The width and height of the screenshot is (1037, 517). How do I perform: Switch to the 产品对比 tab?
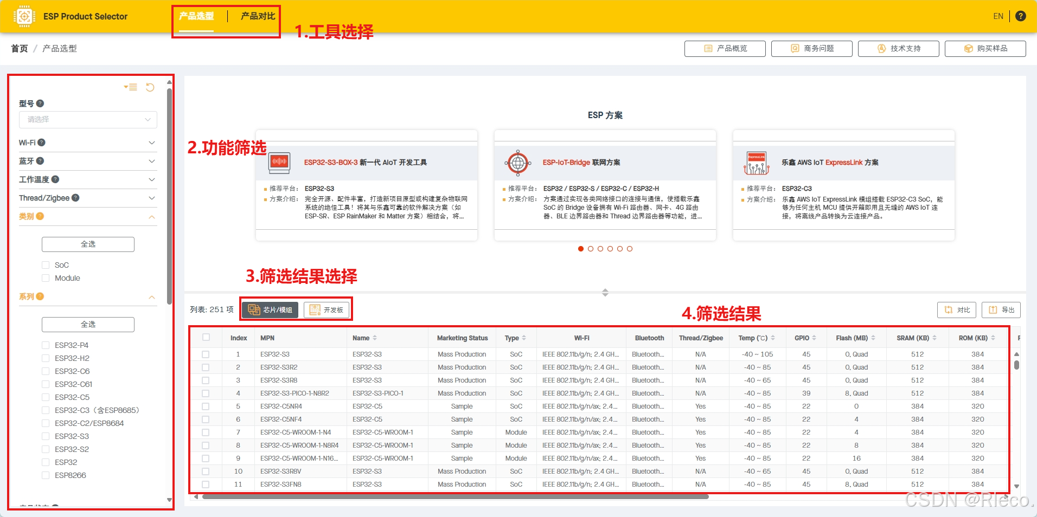(x=258, y=16)
